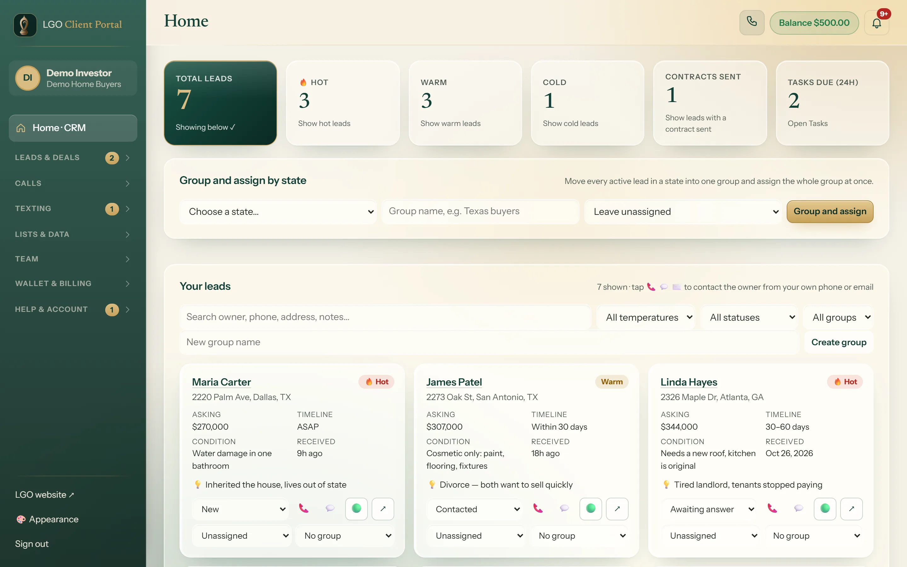907x567 pixels.
Task: Text Maria Carter via chat bubble icon
Action: coord(330,508)
